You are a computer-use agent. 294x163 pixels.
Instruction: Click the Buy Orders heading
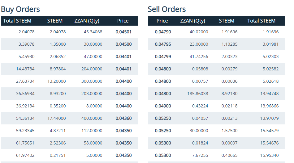pos(20,9)
